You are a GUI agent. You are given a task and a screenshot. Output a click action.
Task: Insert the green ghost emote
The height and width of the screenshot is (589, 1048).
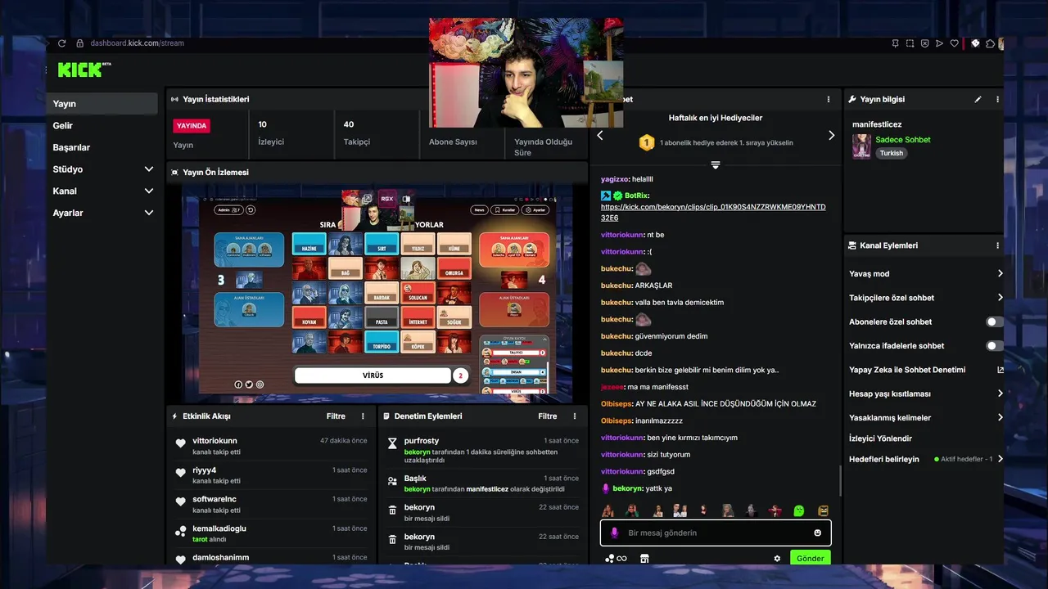tap(799, 510)
